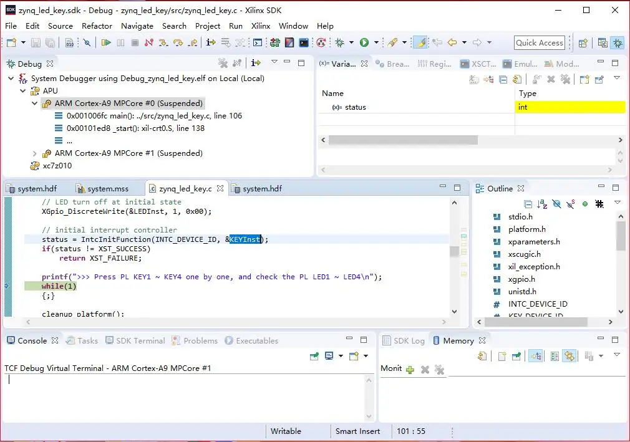Click the Resume debug icon in toolbar

coord(106,43)
